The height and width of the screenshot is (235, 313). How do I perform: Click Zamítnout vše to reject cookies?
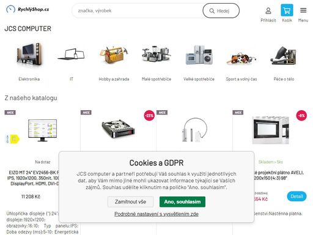pyautogui.click(x=130, y=202)
